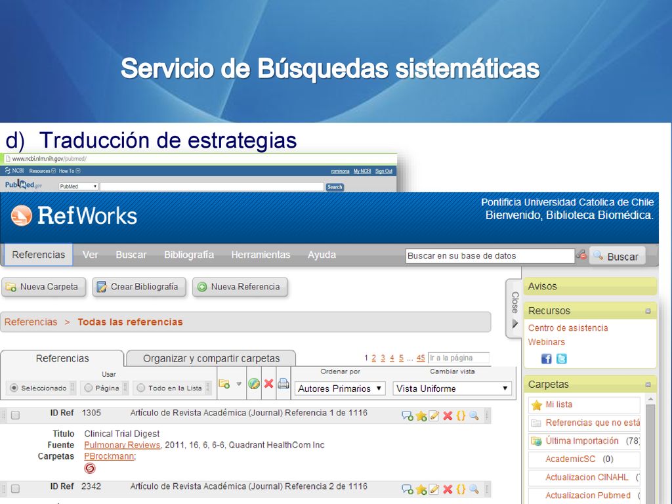
Task: Open the Webinars link
Action: point(547,342)
